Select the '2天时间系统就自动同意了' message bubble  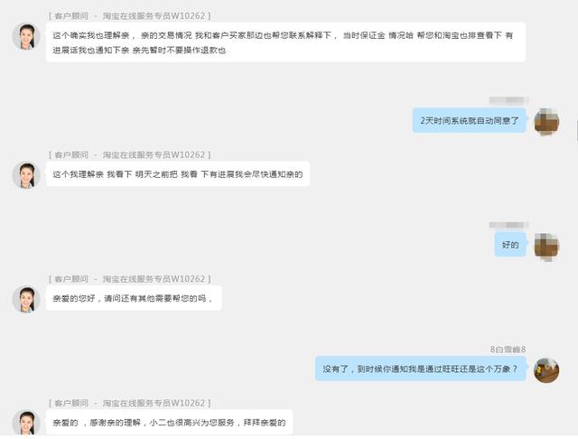[470, 120]
